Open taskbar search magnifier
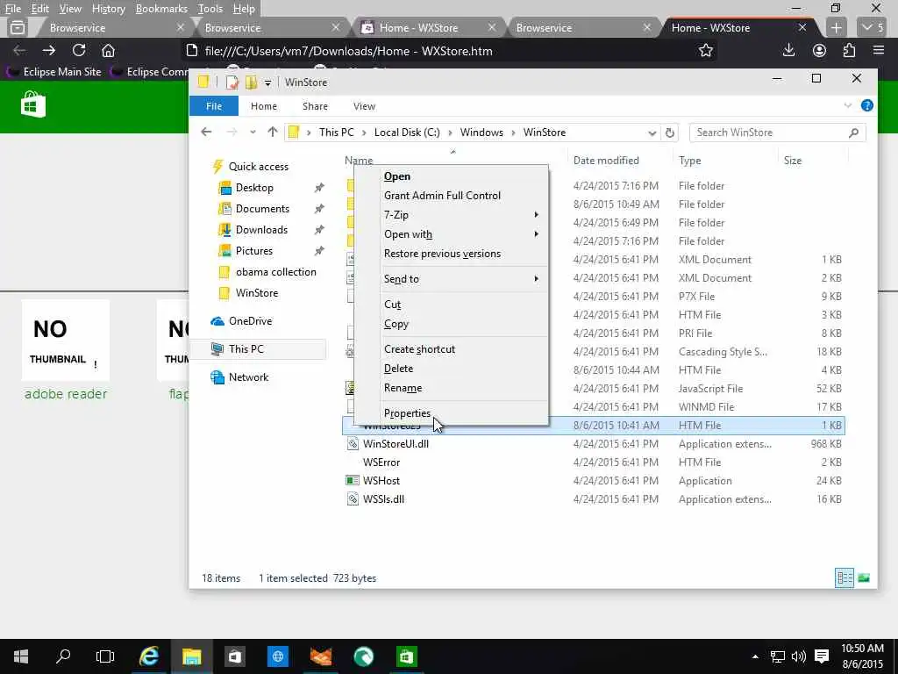 (63, 656)
